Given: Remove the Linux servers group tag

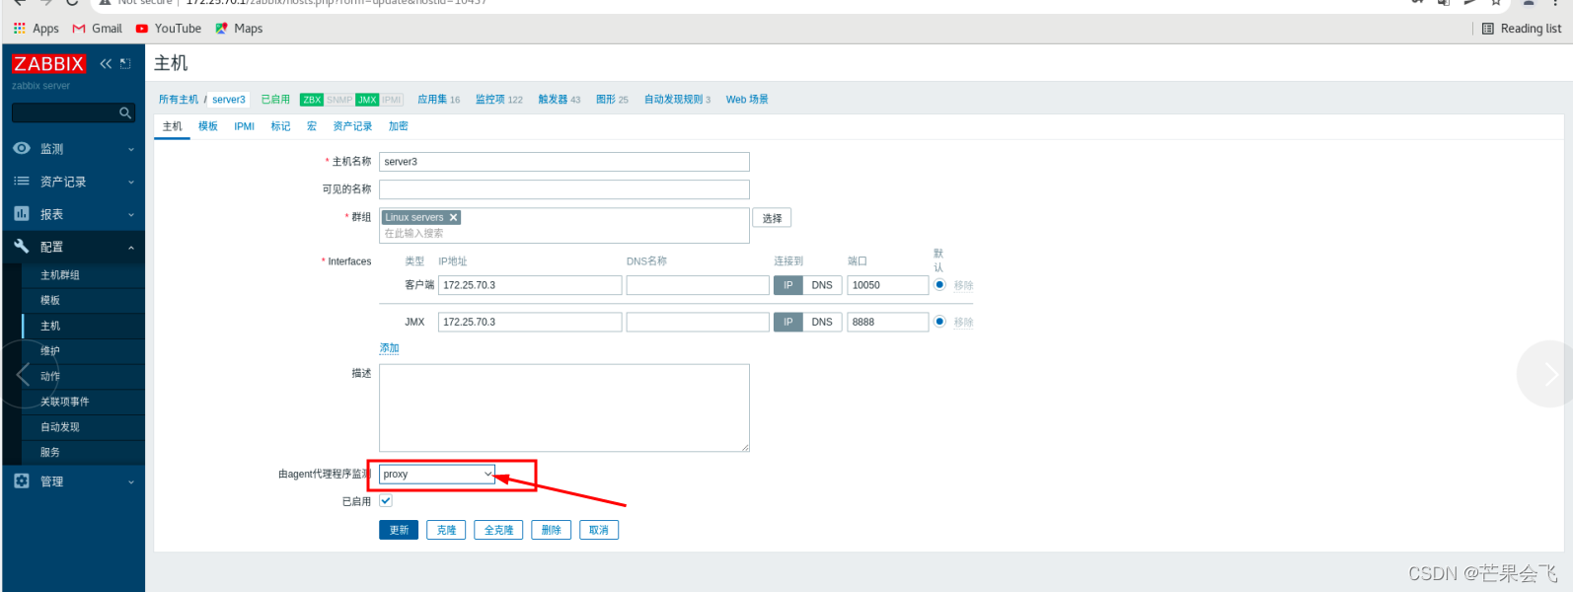Looking at the screenshot, I should [453, 217].
